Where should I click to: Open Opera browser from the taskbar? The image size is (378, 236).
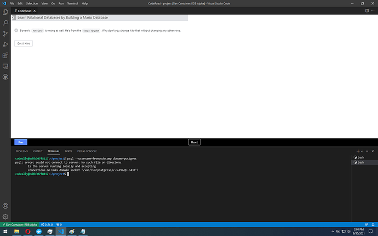tap(28, 232)
